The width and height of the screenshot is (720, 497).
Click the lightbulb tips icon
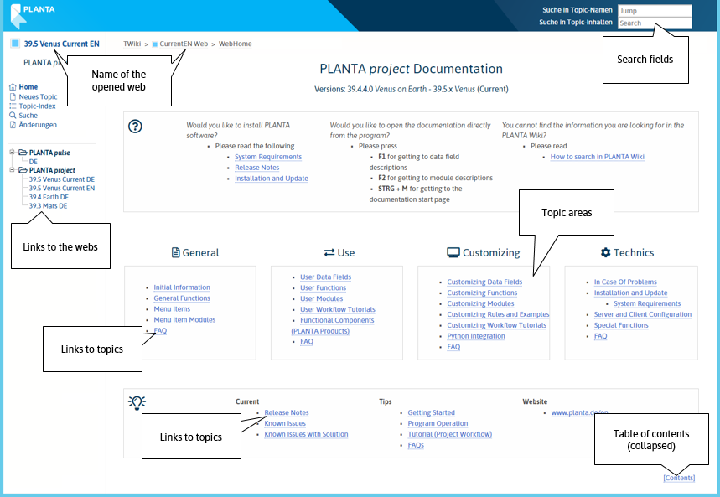[137, 403]
